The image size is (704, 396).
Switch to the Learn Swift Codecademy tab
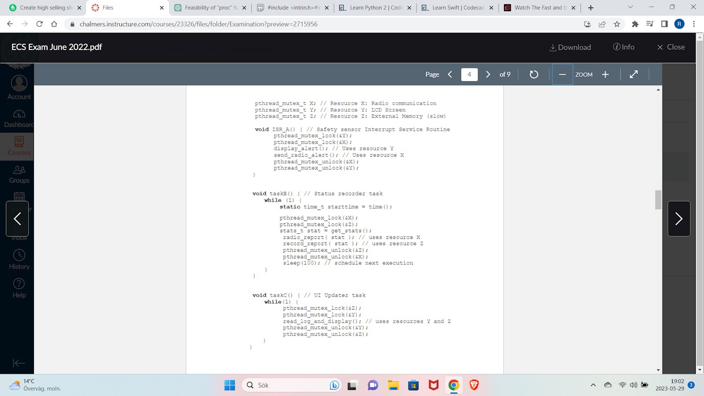tap(458, 7)
